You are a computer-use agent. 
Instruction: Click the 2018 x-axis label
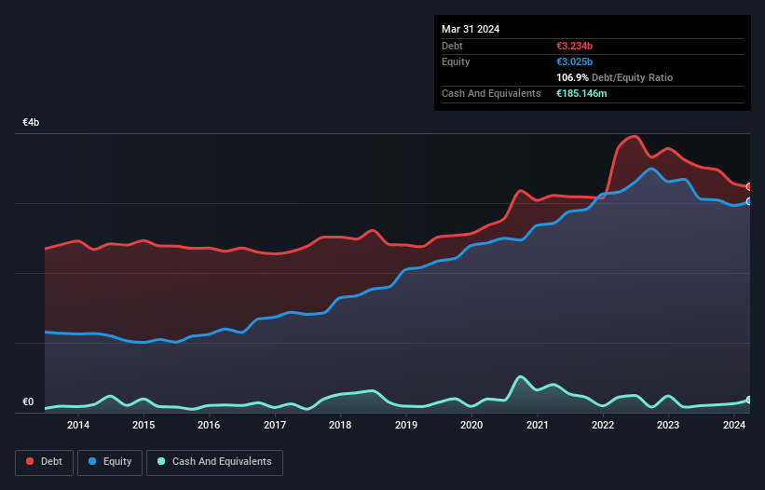340,425
